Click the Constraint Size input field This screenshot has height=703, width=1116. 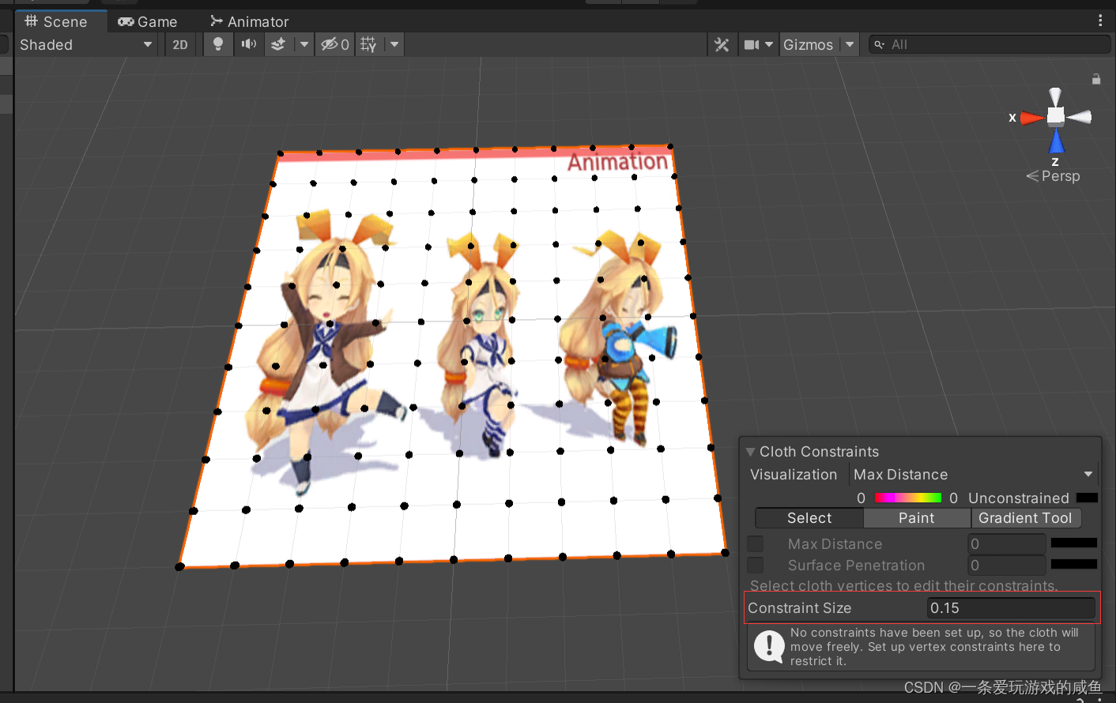(1011, 608)
